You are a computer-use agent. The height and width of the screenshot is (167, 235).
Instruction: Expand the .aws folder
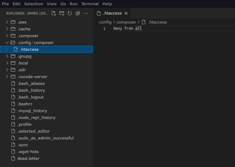click(22, 22)
